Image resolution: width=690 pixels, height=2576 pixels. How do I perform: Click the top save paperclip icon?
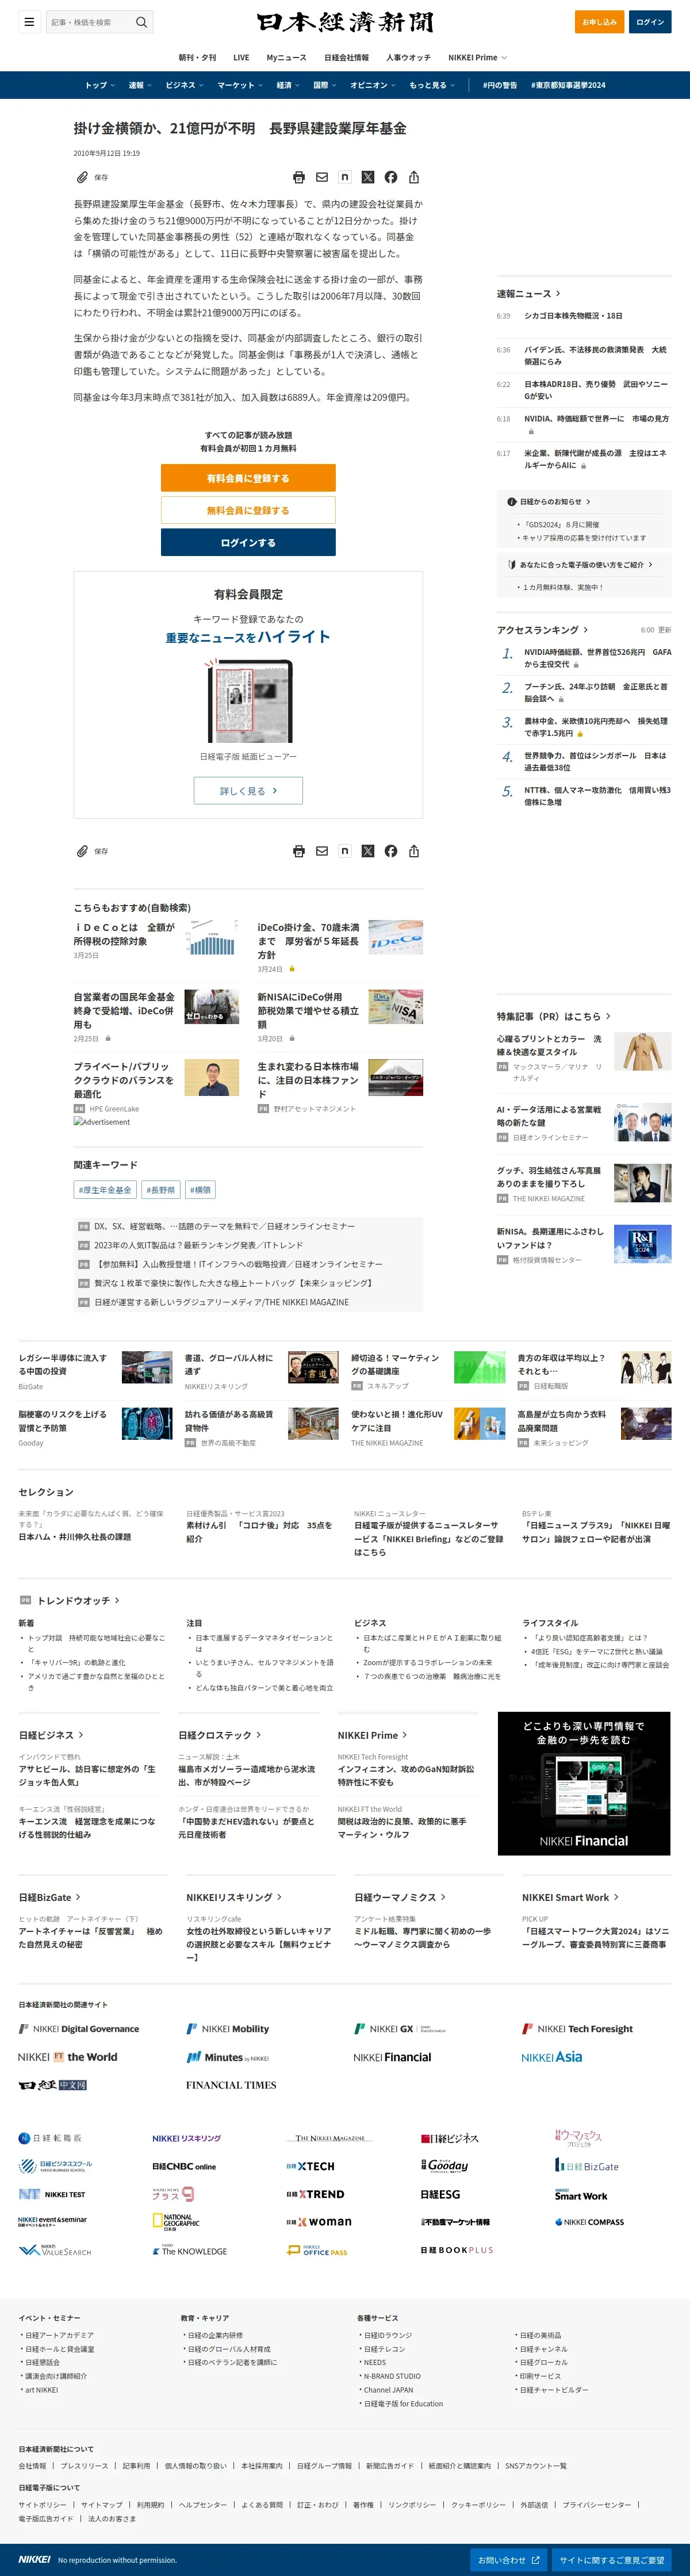(83, 177)
